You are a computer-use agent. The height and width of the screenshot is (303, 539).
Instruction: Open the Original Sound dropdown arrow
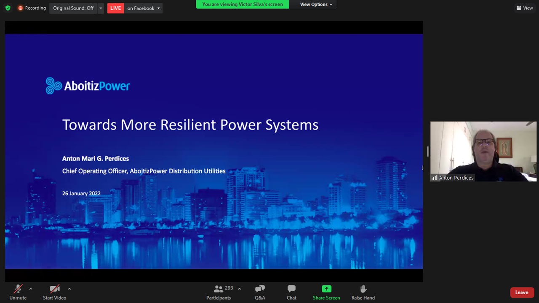coord(101,8)
